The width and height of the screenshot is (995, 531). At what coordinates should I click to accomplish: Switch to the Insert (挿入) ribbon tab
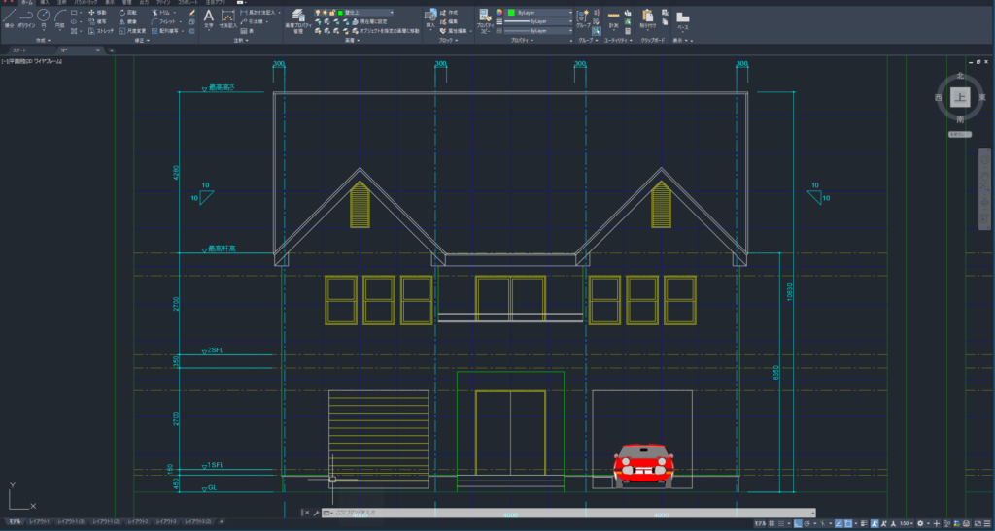click(x=45, y=3)
